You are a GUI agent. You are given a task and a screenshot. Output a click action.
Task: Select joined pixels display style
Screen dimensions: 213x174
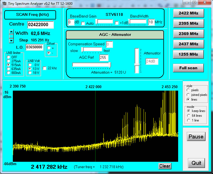coord(188,95)
